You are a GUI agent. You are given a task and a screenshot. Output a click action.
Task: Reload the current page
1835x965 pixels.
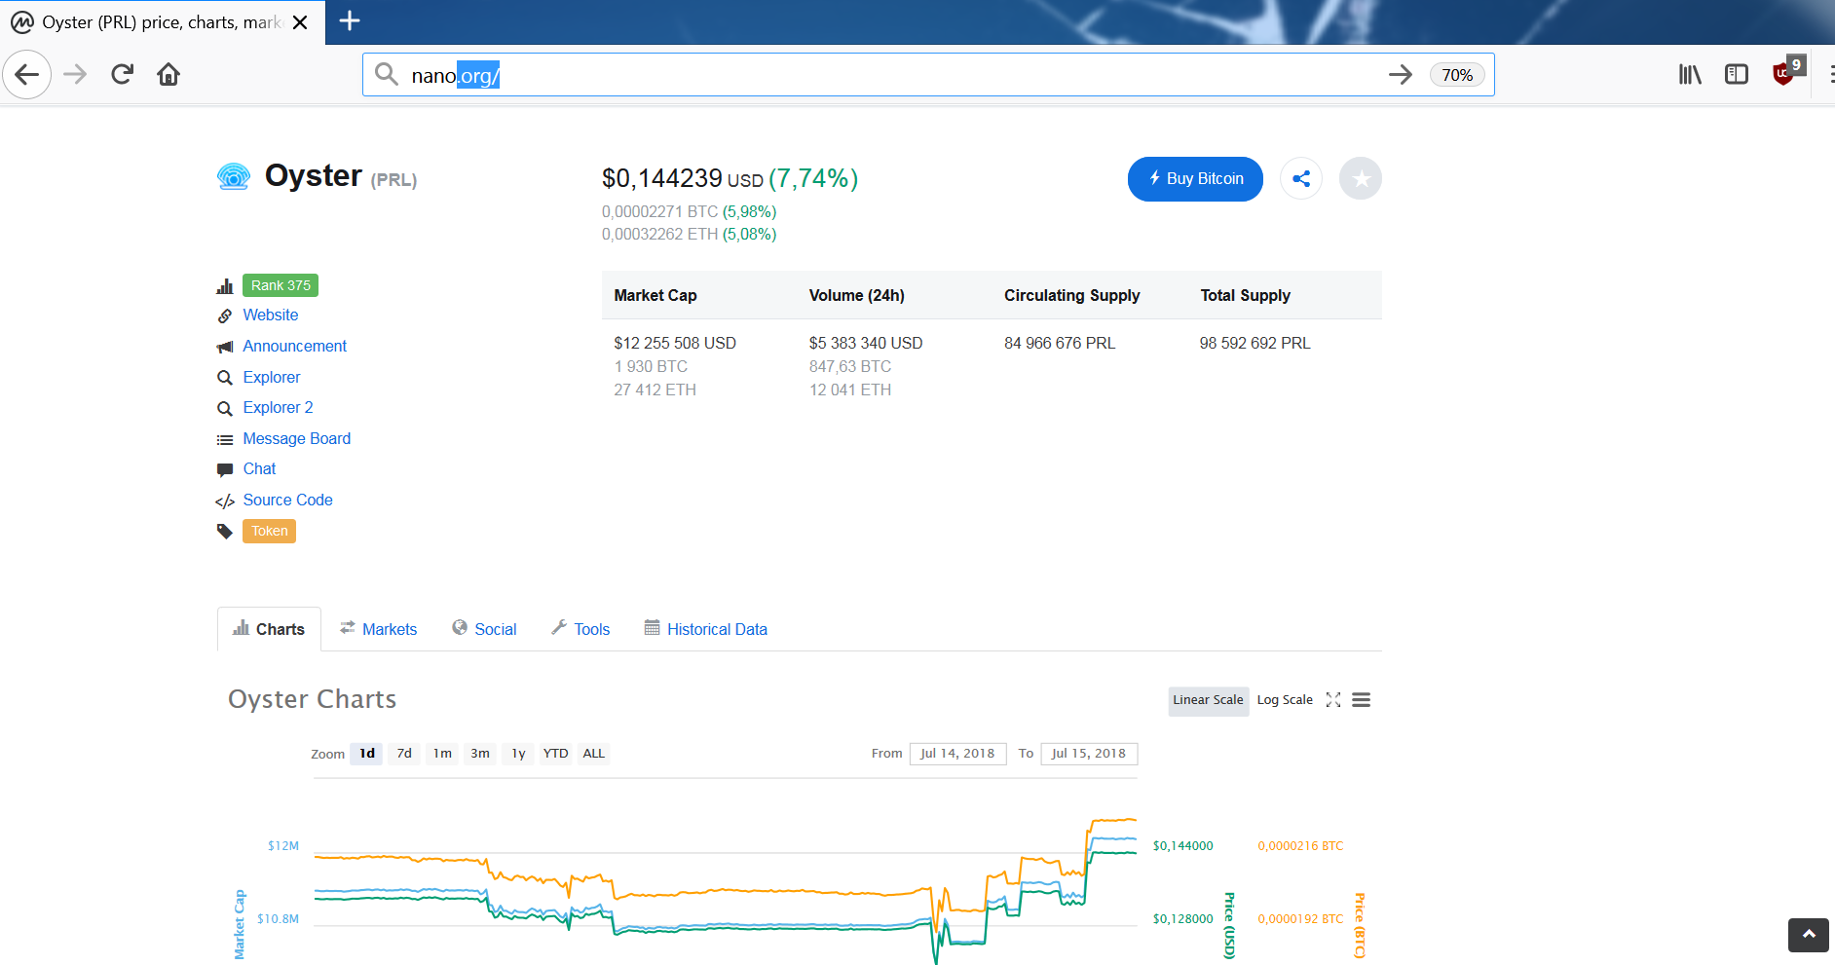pyautogui.click(x=122, y=75)
